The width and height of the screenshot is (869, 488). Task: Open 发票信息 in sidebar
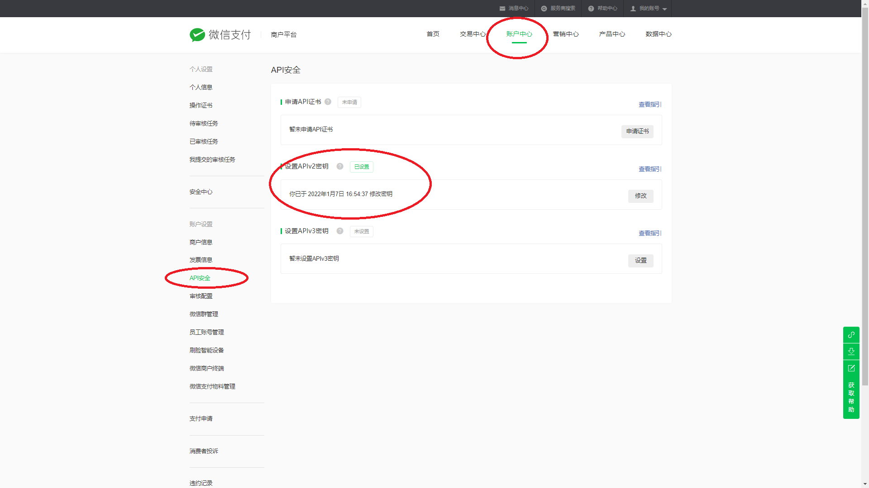[x=201, y=260]
